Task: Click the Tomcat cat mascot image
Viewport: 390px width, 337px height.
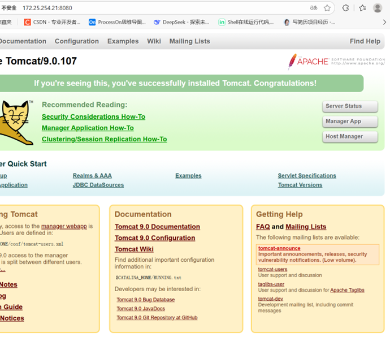Action: pyautogui.click(x=16, y=122)
